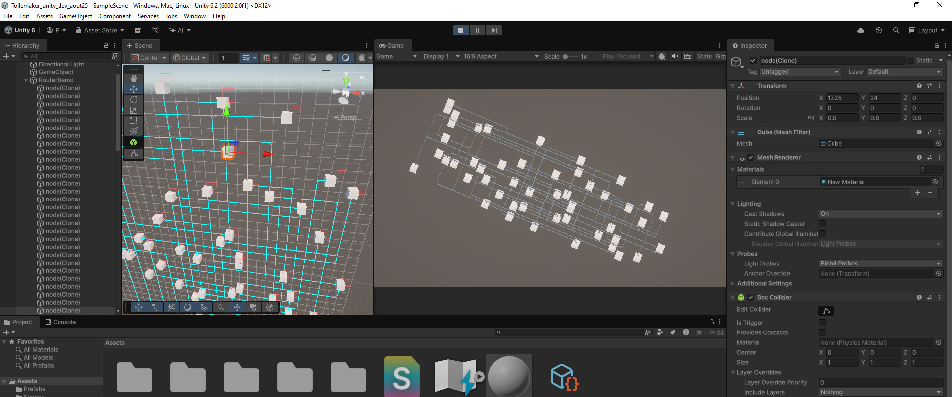Stop play mode with the Play button

(461, 30)
